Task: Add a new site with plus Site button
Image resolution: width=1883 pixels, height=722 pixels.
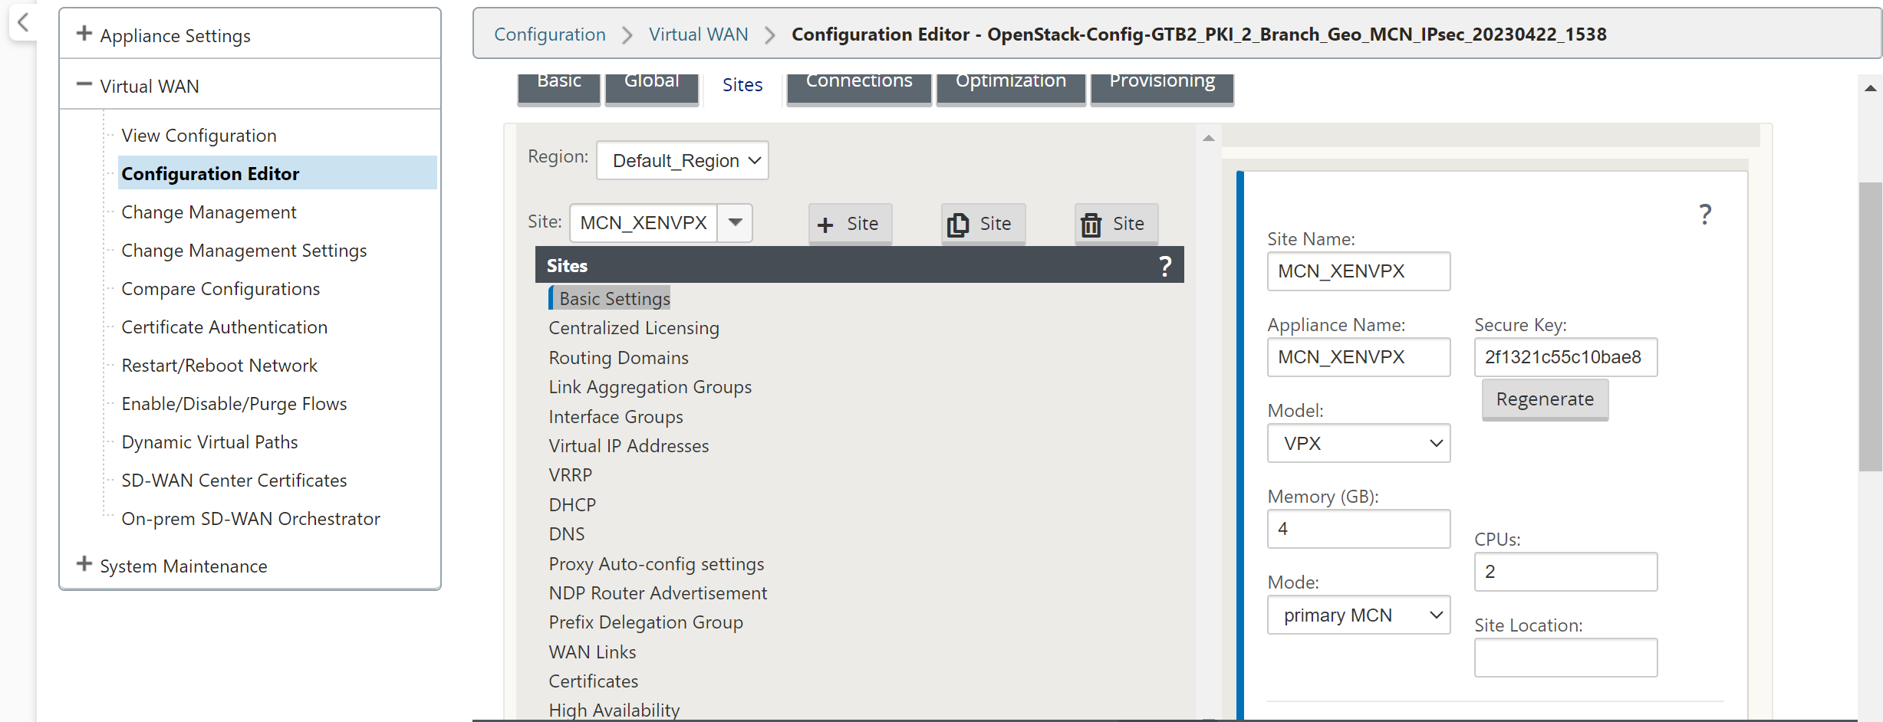Action: 850,224
